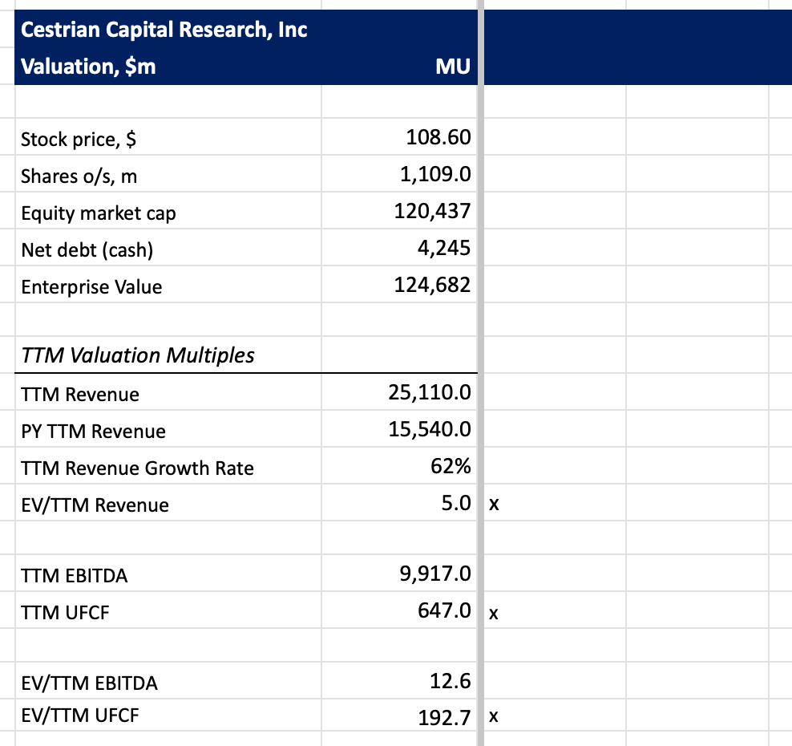Click the MU ticker header cell
Image resolution: width=792 pixels, height=746 pixels.
452,67
